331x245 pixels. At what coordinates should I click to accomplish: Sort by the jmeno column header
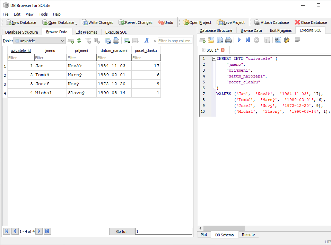[50, 51]
